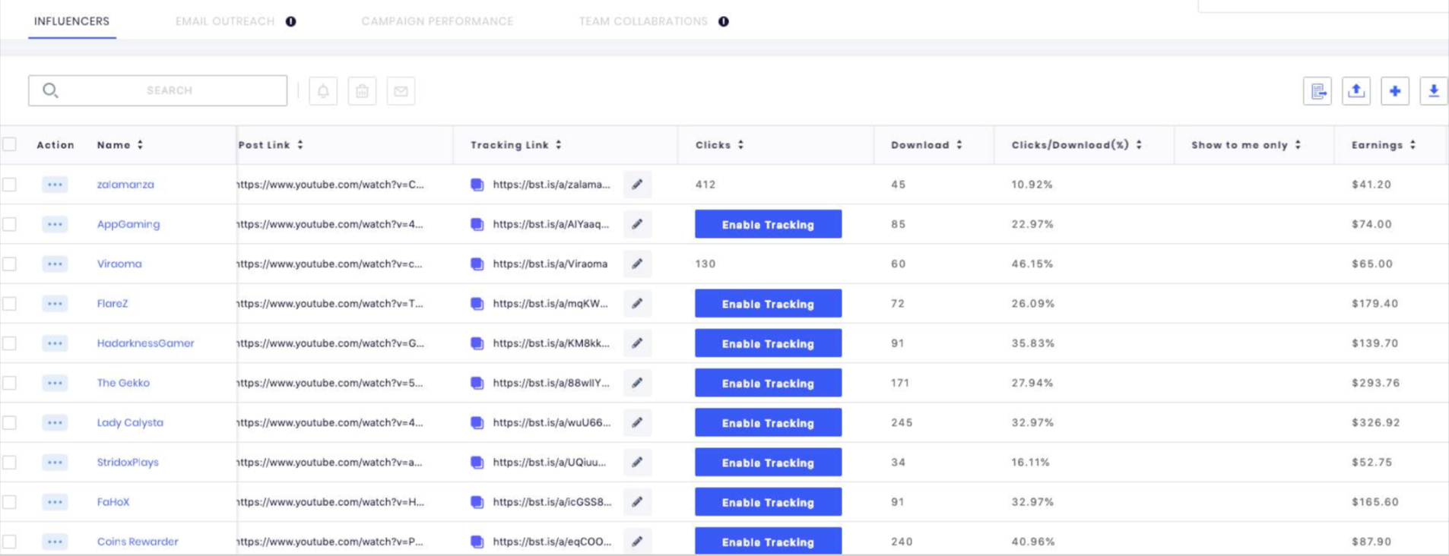Edit zalamanza tracking link with pencil icon
The width and height of the screenshot is (1449, 556).
click(x=637, y=185)
